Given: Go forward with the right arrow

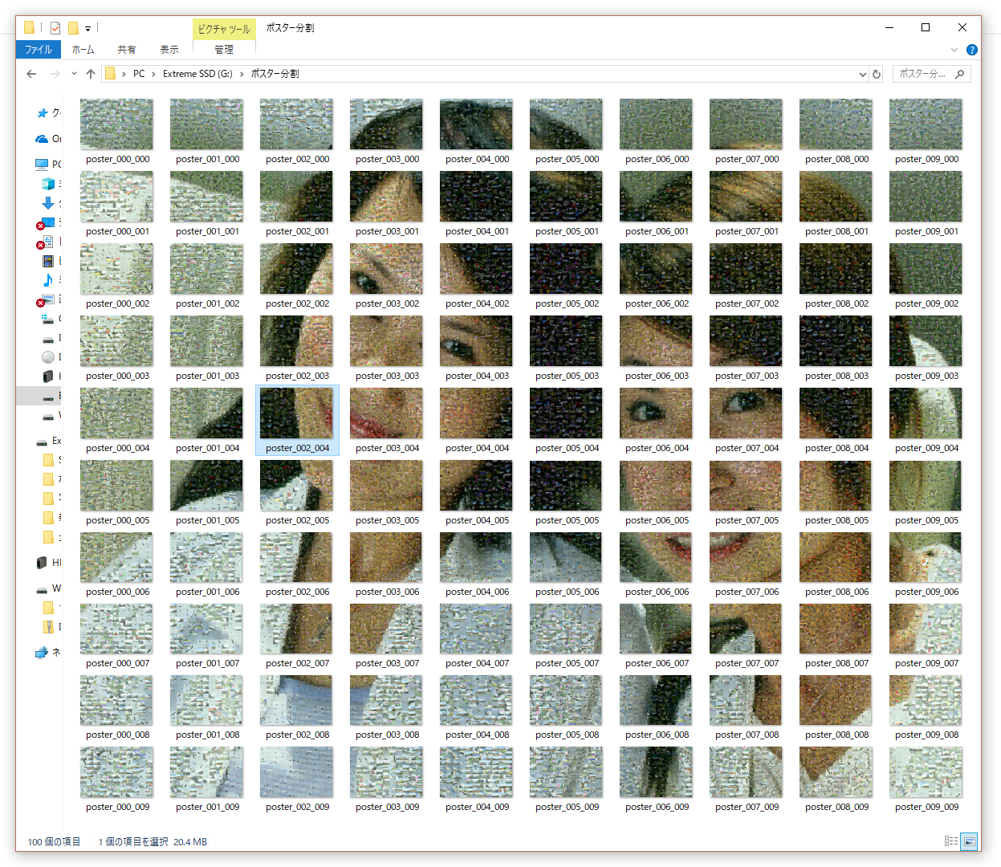Looking at the screenshot, I should (x=55, y=74).
